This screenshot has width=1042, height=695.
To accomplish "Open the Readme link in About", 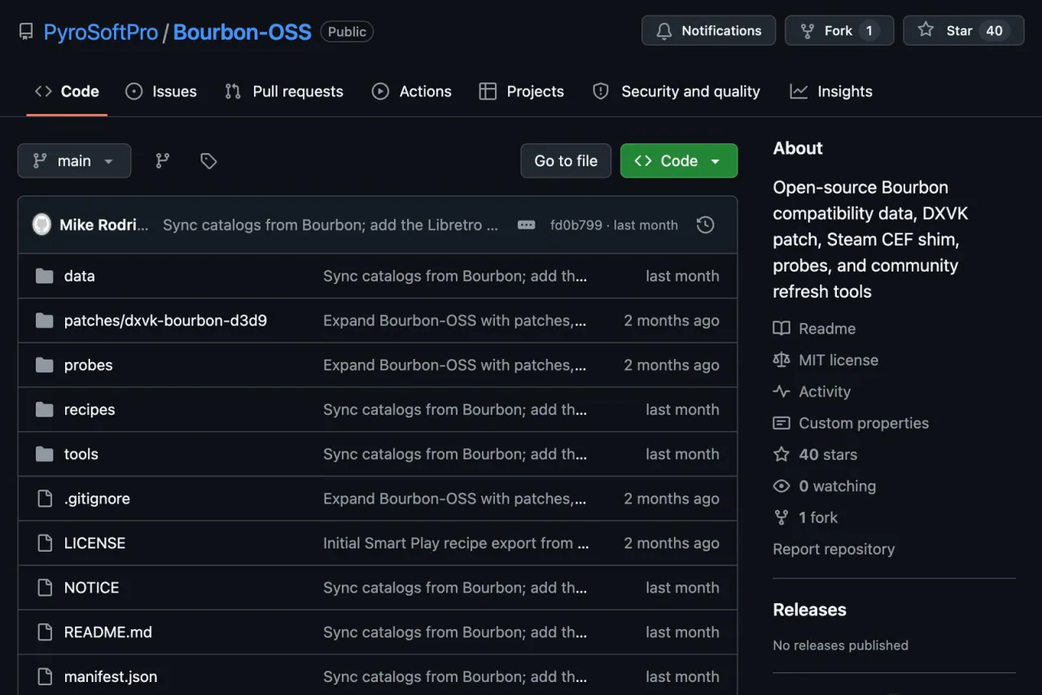I will coord(814,329).
